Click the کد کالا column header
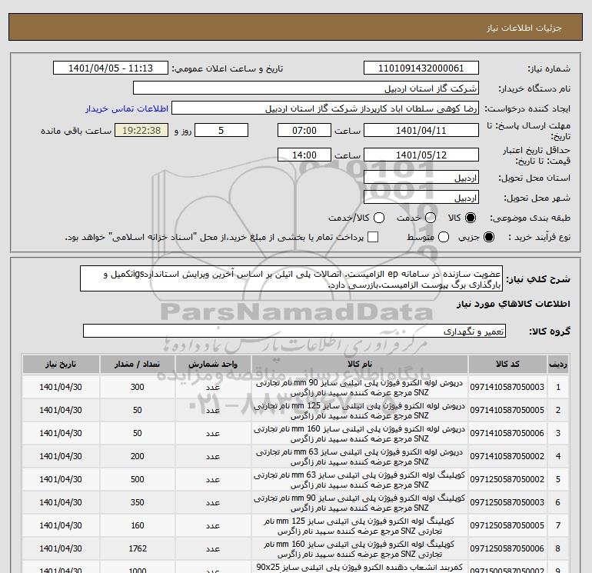 [x=507, y=364]
